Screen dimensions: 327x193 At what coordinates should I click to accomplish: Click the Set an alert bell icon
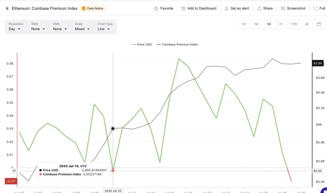[227, 8]
